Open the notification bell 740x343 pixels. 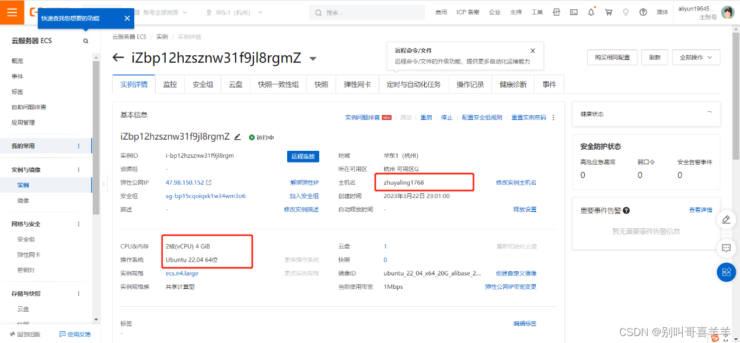coord(591,12)
